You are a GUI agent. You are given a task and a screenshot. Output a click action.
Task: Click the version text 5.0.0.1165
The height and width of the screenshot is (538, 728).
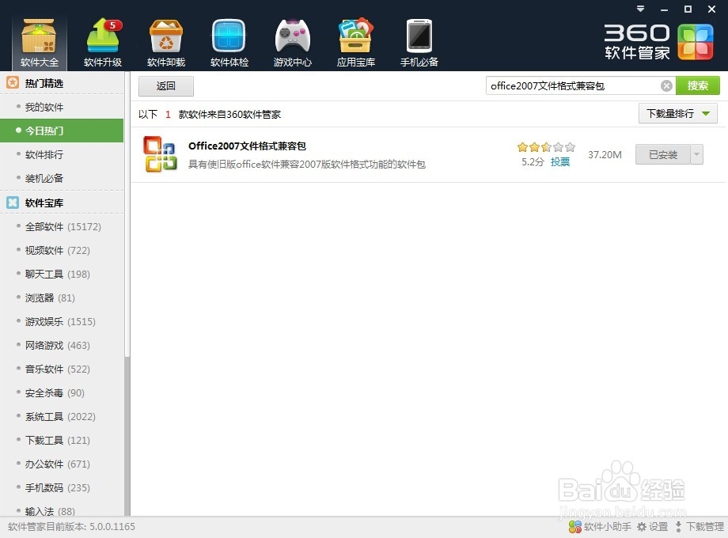(x=112, y=526)
